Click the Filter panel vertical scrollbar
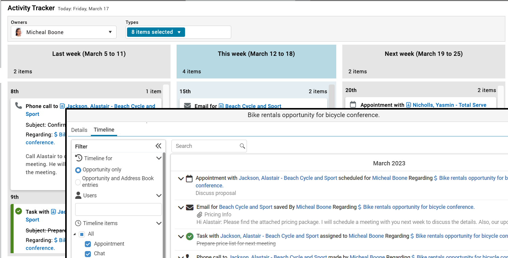The height and width of the screenshot is (258, 508). coord(164,205)
